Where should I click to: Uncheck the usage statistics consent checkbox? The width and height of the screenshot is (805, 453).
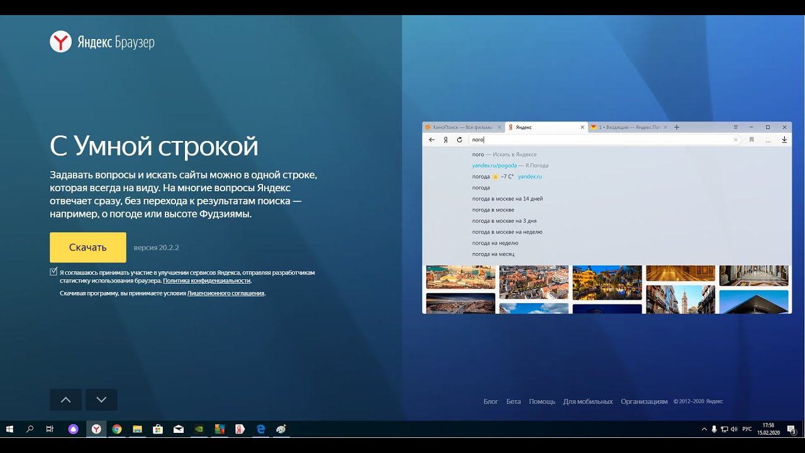[53, 272]
